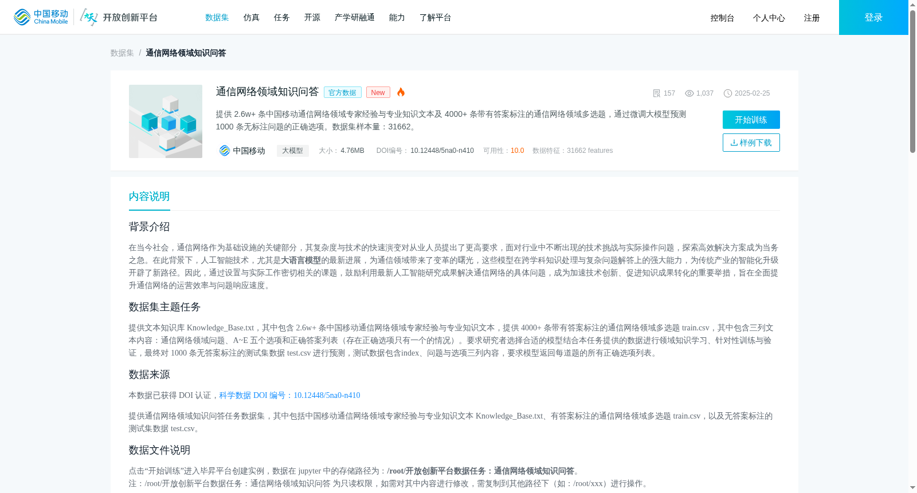Download sample via 样例下载 button
This screenshot has width=917, height=493.
751,143
